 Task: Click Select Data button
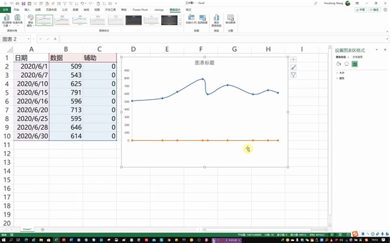pyautogui.click(x=202, y=19)
